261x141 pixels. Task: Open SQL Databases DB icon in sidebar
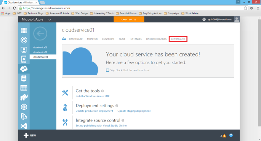[24, 79]
